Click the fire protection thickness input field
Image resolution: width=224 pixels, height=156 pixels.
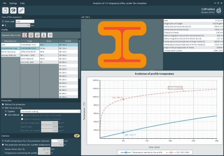[57, 141]
